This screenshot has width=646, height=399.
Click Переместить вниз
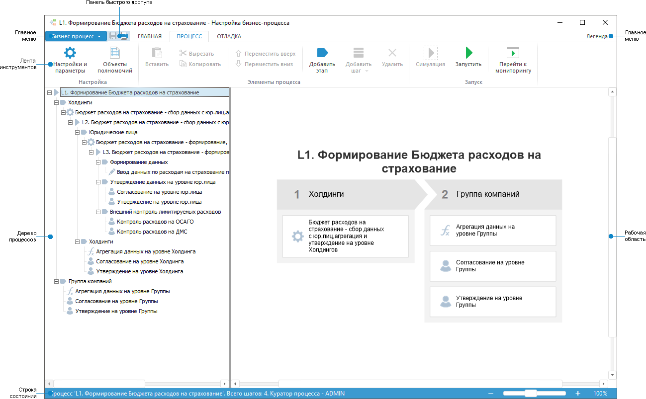point(266,65)
